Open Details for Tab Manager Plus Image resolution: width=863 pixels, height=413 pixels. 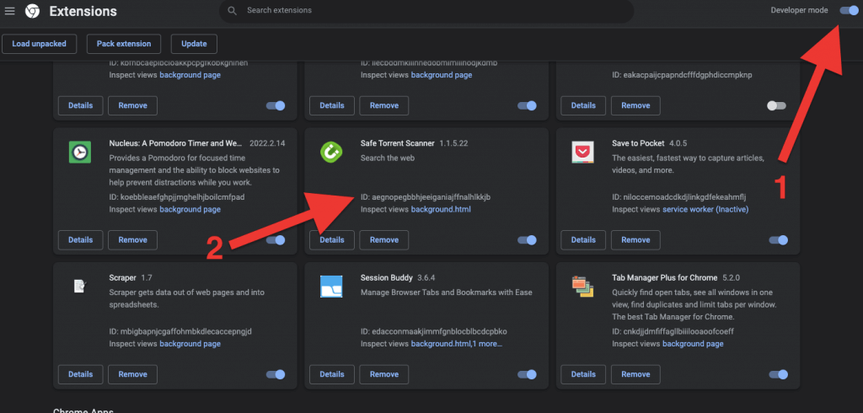pos(583,374)
